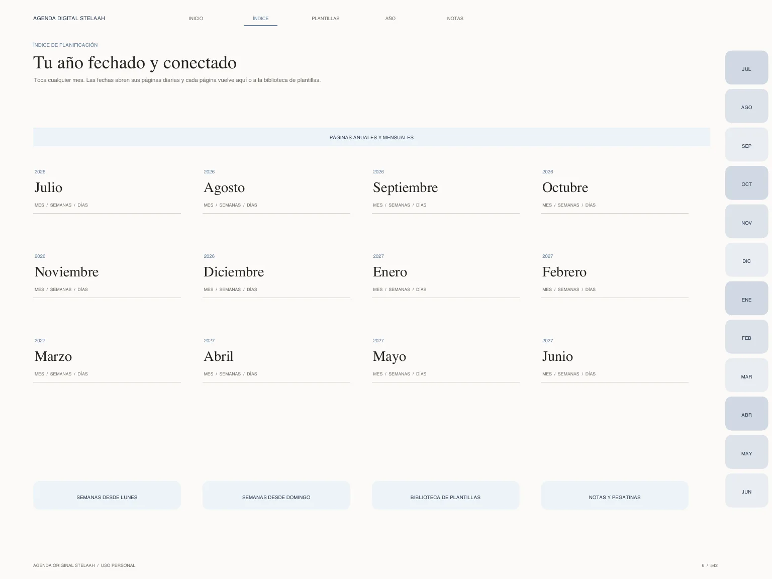
Task: Jump to NOV side tab
Action: pos(746,222)
